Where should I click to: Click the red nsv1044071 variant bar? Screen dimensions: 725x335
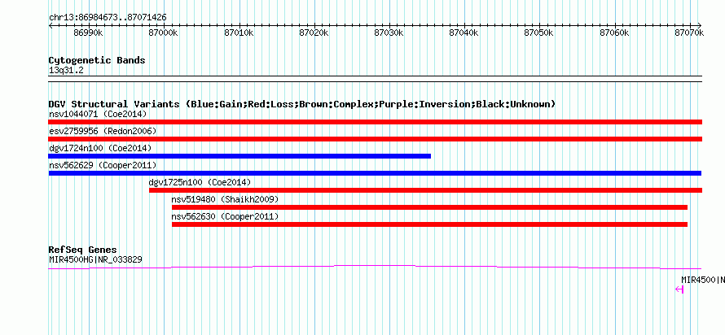[x=375, y=122]
